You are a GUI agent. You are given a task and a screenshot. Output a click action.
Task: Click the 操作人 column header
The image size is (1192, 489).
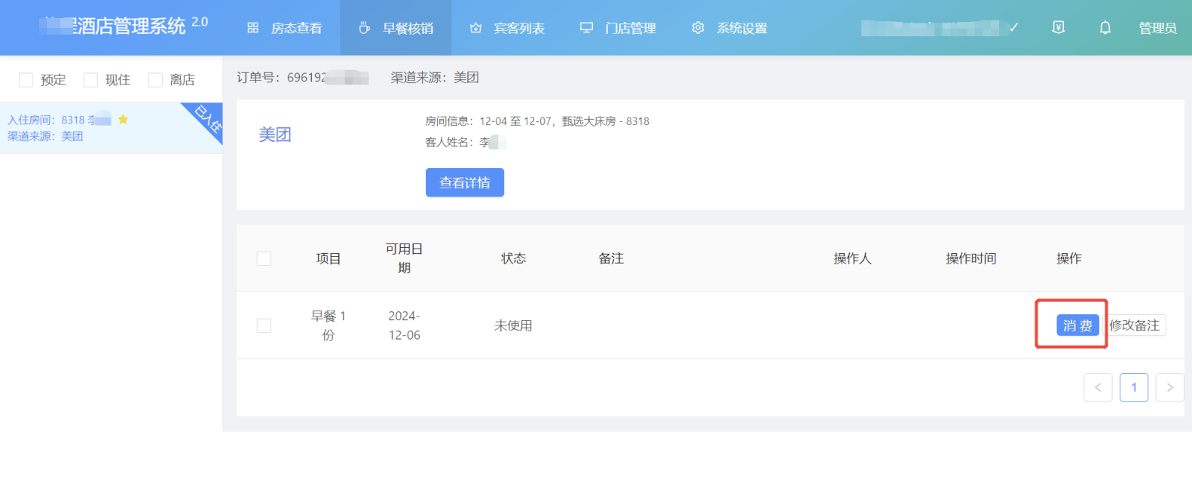[x=852, y=258]
